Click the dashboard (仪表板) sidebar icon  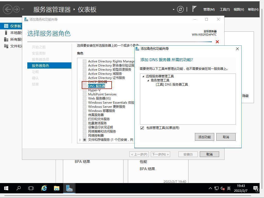click(6, 26)
